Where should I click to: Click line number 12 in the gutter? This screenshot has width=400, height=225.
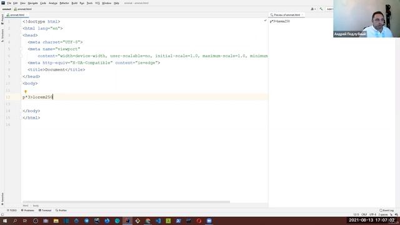point(7,97)
